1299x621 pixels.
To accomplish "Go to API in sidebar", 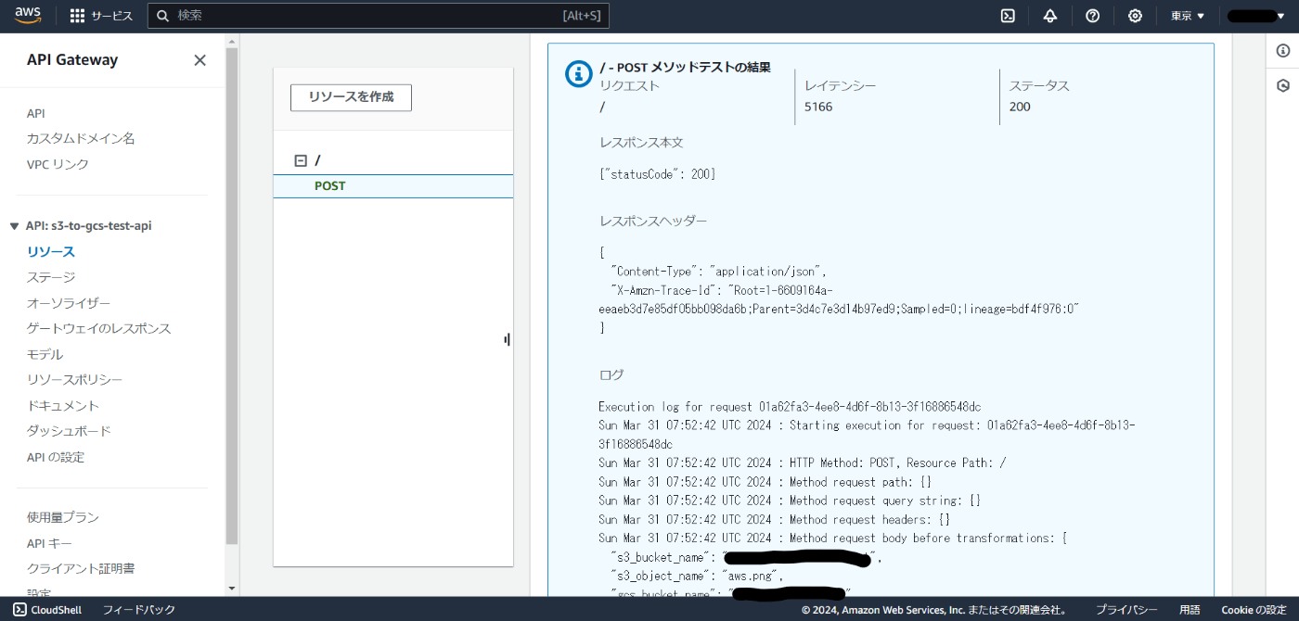I will (36, 113).
